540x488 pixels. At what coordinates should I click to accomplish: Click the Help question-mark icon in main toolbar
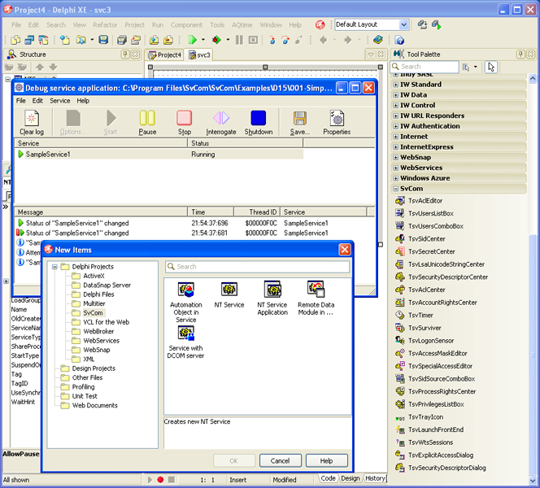click(399, 40)
